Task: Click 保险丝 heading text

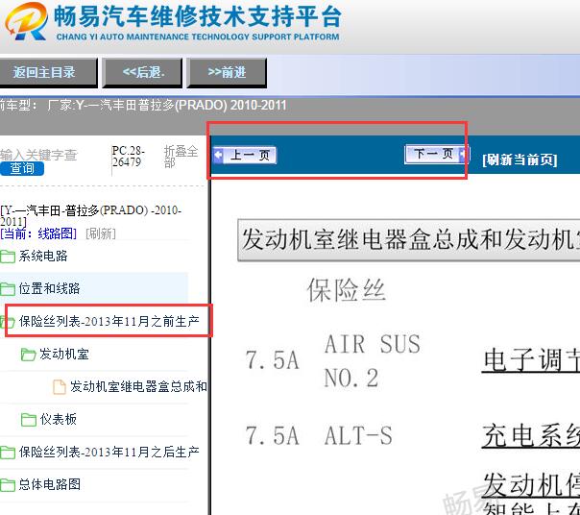Action: tap(347, 290)
